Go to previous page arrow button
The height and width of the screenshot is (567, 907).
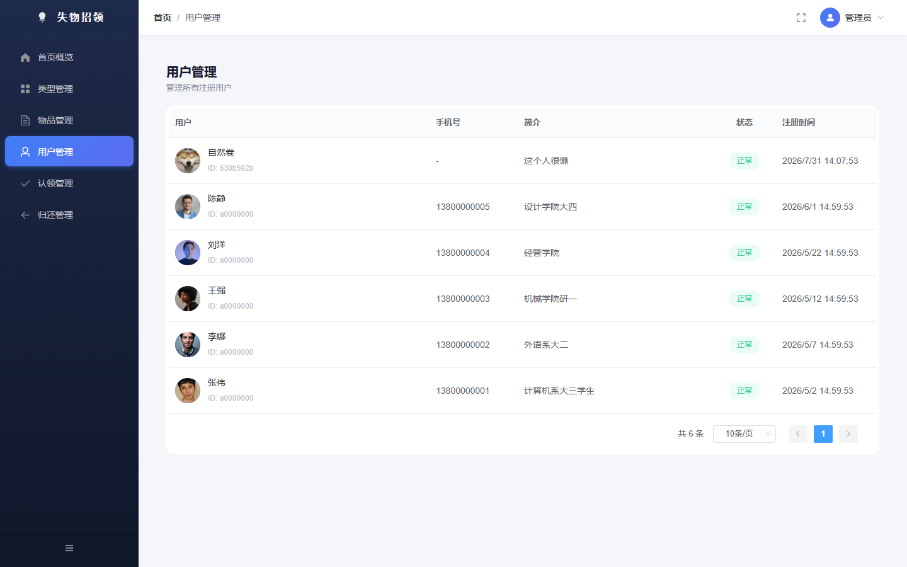coord(798,434)
